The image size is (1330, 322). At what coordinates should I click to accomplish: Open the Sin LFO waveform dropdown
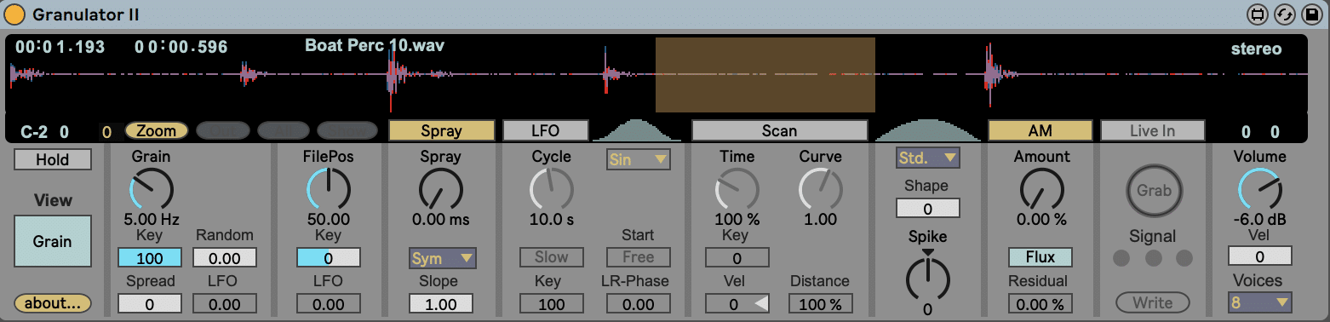point(638,159)
